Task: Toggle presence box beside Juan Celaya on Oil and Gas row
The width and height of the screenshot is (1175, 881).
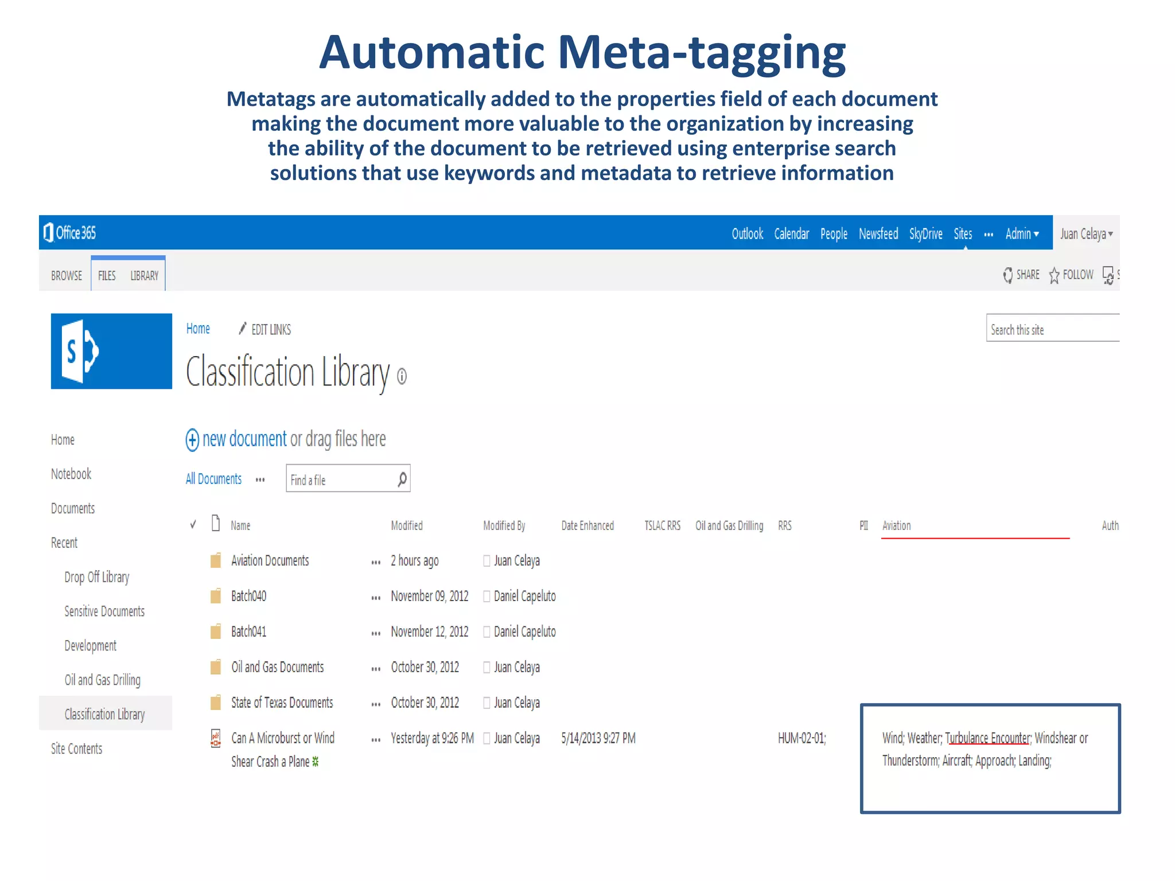Action: pos(487,668)
